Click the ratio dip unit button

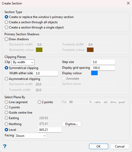pos(98,102)
